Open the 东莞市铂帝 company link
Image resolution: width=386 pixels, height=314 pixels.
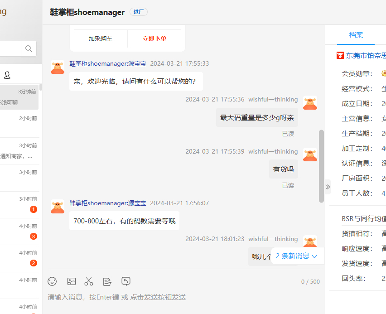click(x=366, y=56)
